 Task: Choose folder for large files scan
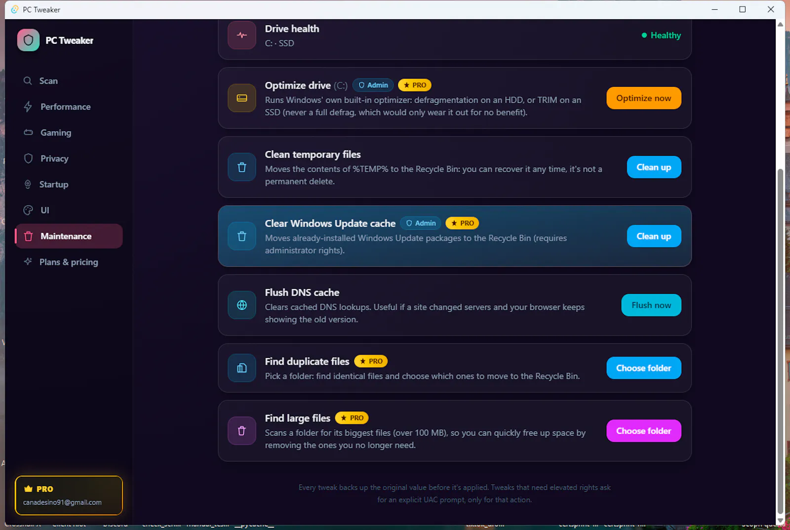click(x=644, y=431)
